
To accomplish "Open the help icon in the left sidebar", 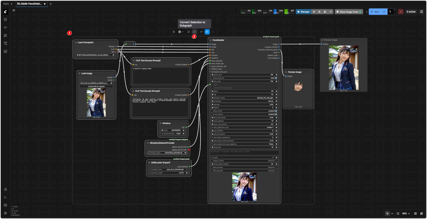I will [5, 189].
